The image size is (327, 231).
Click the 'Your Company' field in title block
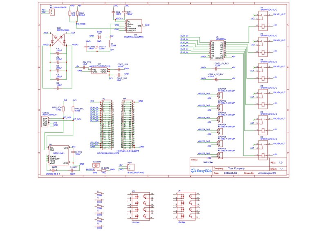(236, 168)
